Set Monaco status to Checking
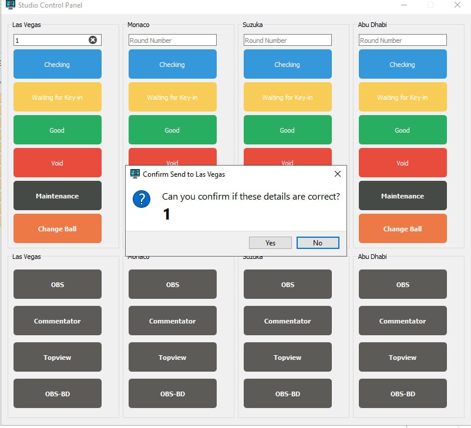 coord(173,64)
